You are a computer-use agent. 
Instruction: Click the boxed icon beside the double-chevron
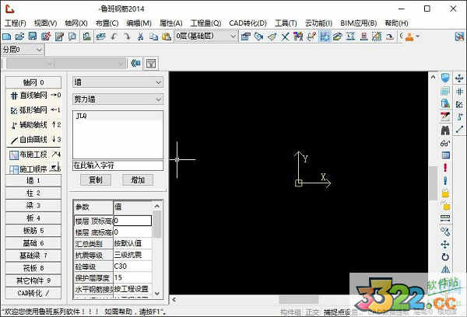click(x=151, y=64)
